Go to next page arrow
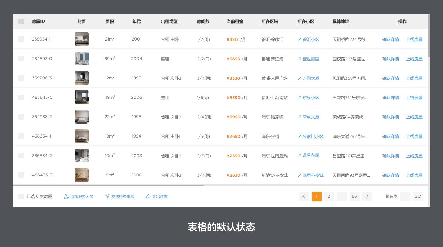The height and width of the screenshot is (247, 443). click(x=367, y=196)
